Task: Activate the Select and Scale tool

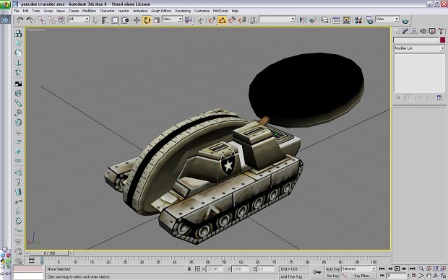Action: tap(157, 20)
